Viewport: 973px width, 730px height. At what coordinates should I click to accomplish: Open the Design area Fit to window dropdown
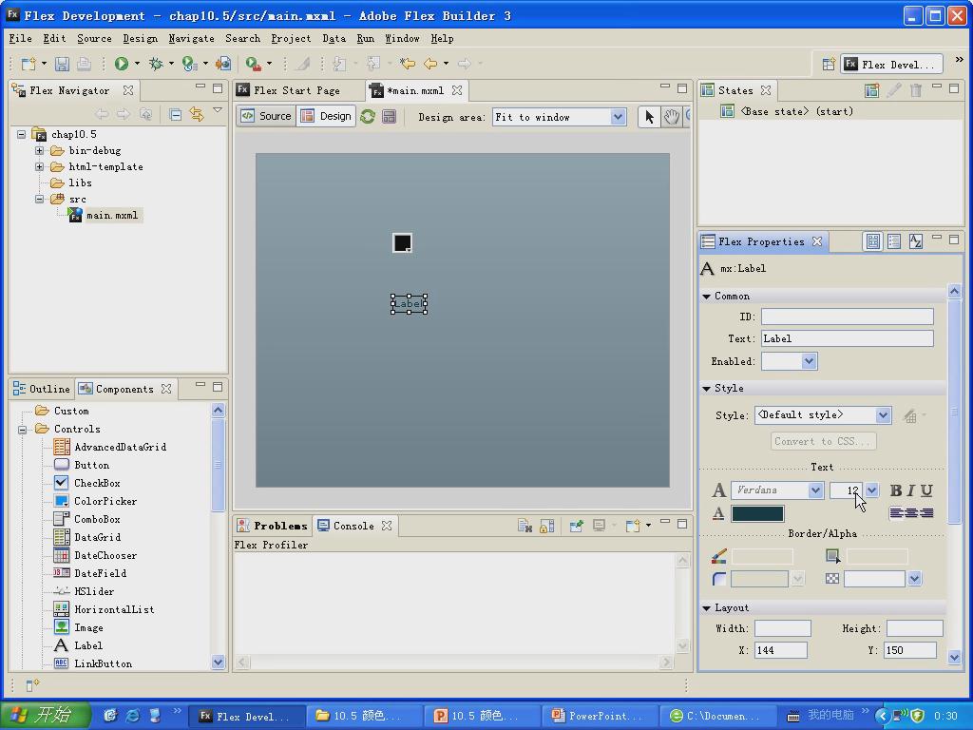click(x=618, y=117)
